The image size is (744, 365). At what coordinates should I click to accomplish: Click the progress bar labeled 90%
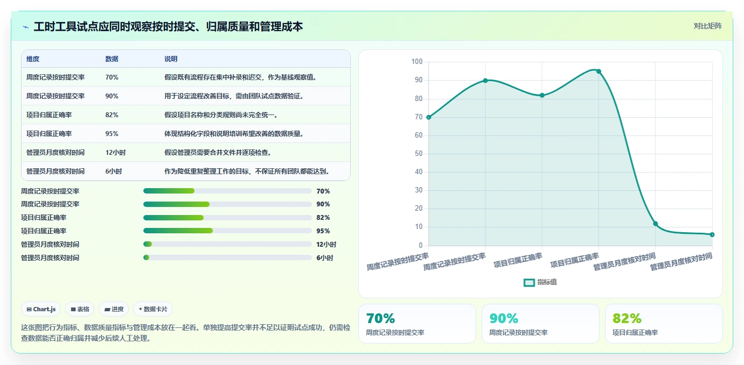click(x=227, y=204)
